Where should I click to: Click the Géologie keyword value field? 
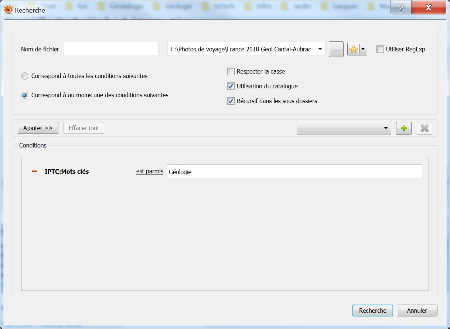tap(294, 172)
